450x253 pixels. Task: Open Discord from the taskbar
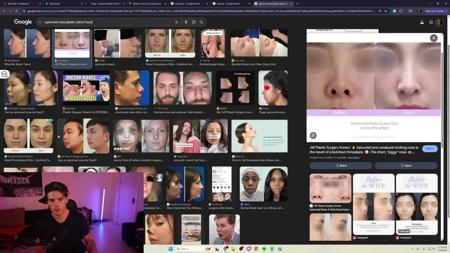(x=249, y=249)
